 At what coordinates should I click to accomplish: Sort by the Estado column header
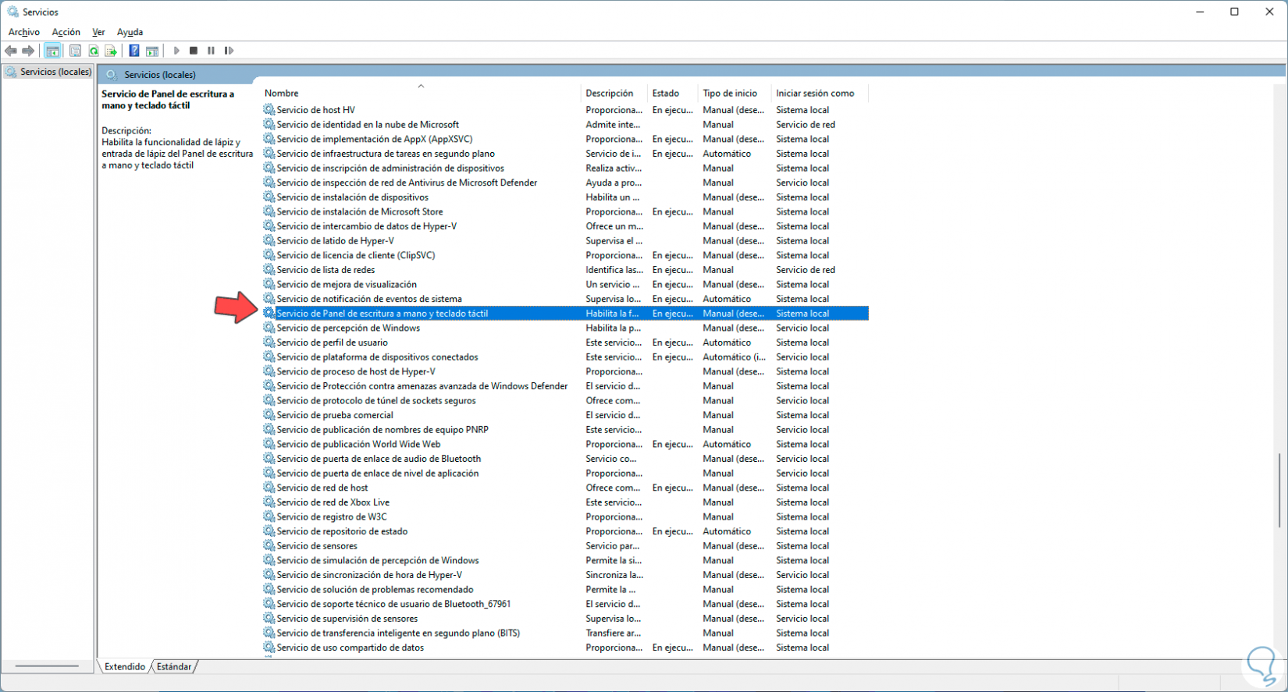click(673, 93)
